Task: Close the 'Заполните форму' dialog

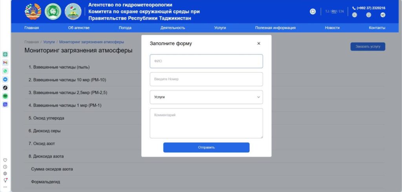Action: (x=258, y=43)
